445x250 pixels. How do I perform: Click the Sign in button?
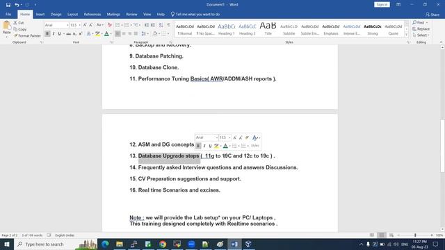tap(382, 5)
